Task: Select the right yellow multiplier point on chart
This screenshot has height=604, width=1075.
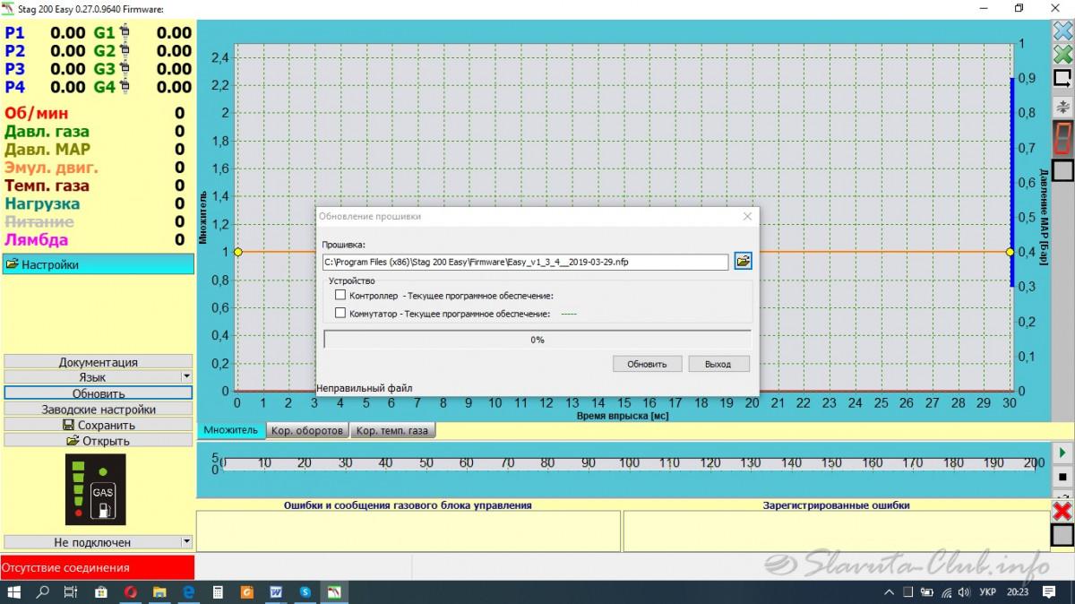Action: 1010,252
